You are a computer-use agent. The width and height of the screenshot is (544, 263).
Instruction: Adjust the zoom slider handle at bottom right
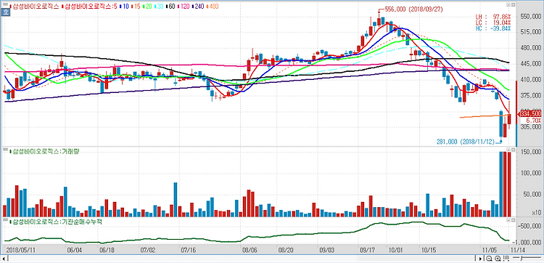point(522,258)
